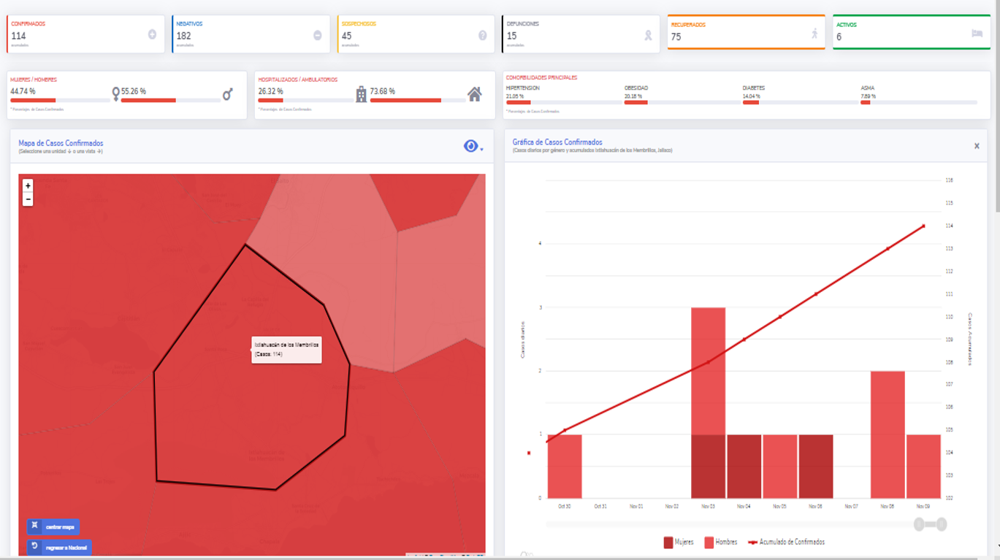The height and width of the screenshot is (560, 1000).
Task: Close the Gráfica de Casos Confirmados panel
Action: point(977,146)
